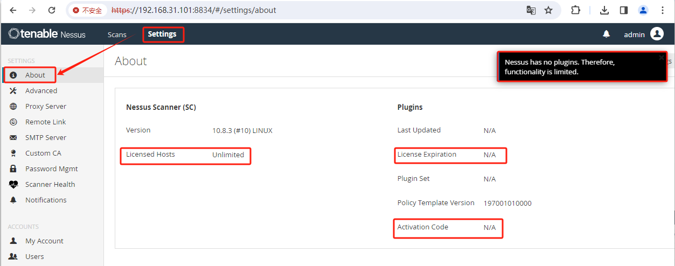This screenshot has height=266, width=675.
Task: Open the browser extensions puzzle icon
Action: (575, 10)
